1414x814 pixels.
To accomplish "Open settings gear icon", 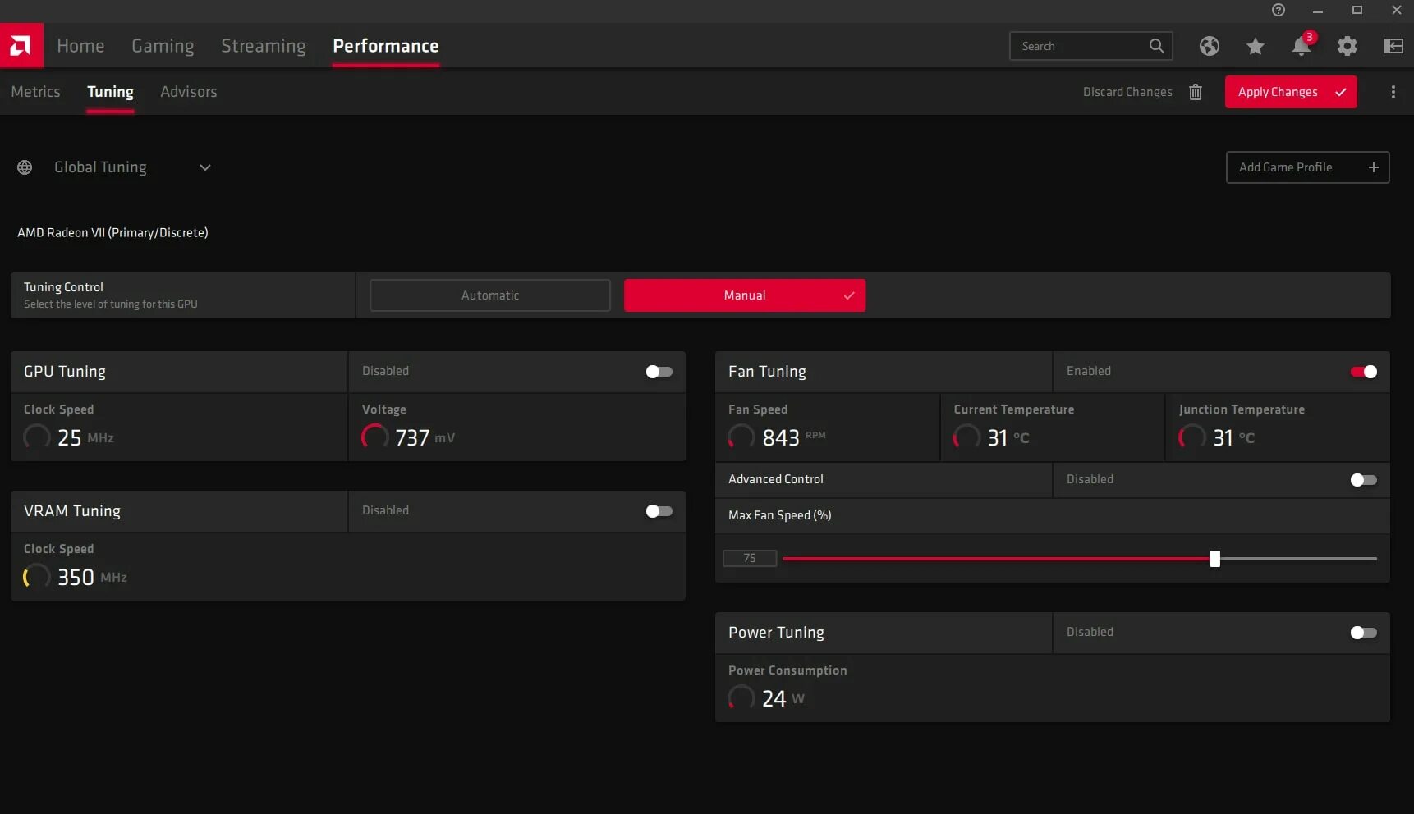I will coord(1347,46).
